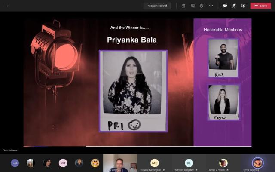Viewport: 275px width, 172px height.
Task: Expand the +44 additional participants overflow
Action: click(x=15, y=163)
